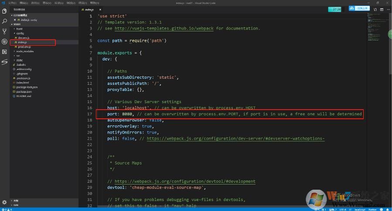The width and height of the screenshot is (392, 211).
Task: Open the Search view in activity bar
Action: pos(4,20)
